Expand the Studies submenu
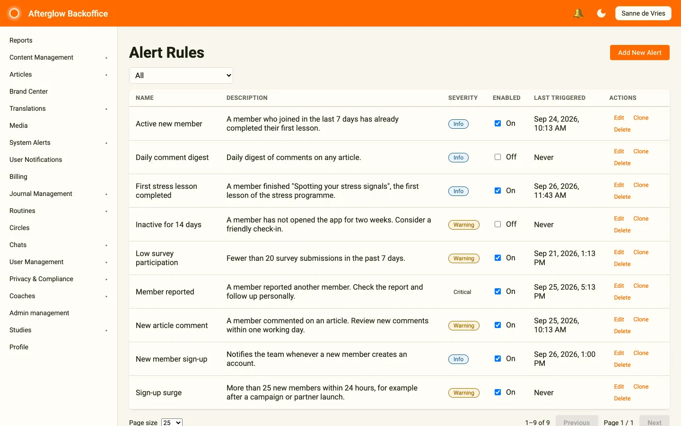 click(59, 330)
